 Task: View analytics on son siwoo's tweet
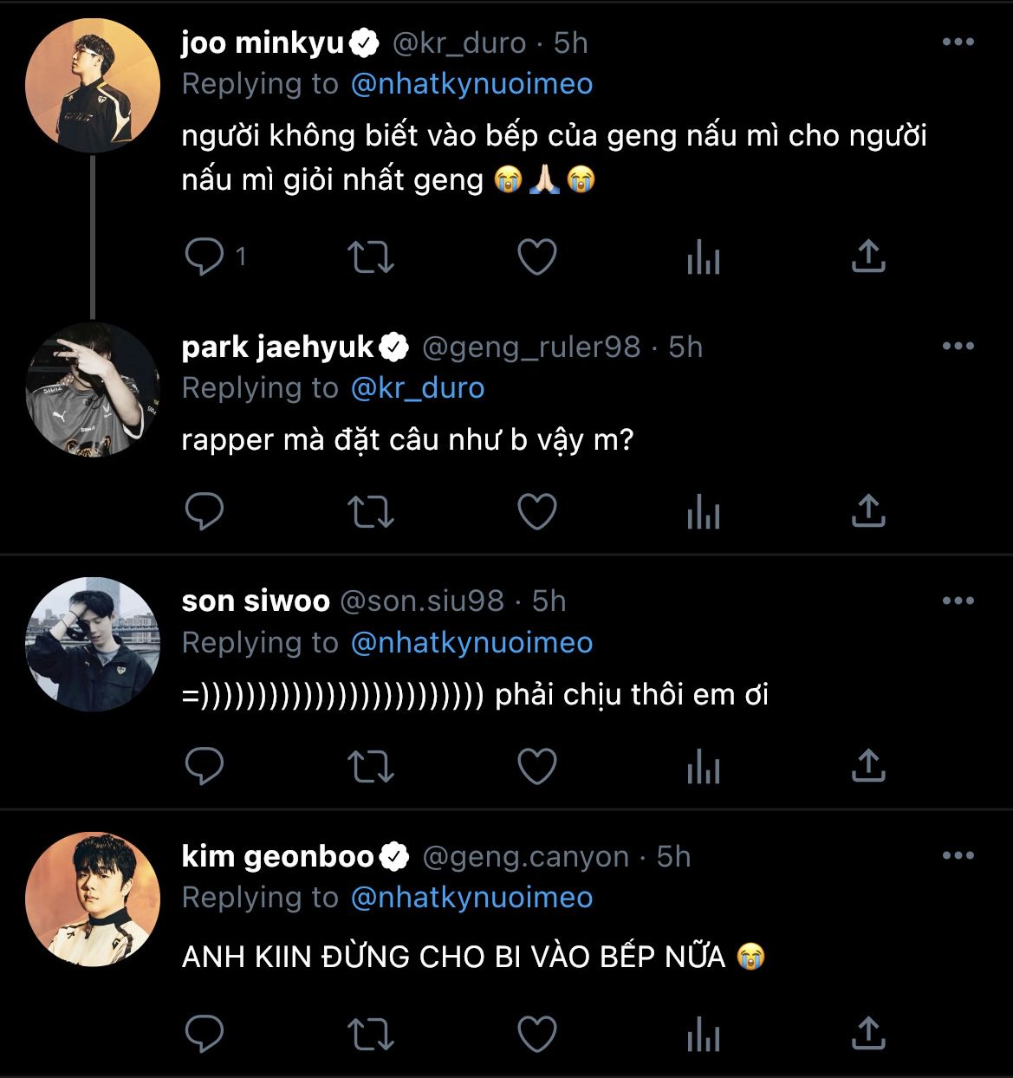(x=703, y=766)
